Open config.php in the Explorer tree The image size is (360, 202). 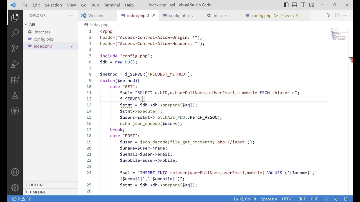tap(44, 39)
